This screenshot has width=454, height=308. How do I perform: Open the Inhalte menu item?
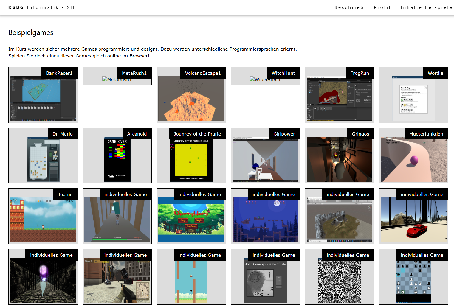(411, 7)
